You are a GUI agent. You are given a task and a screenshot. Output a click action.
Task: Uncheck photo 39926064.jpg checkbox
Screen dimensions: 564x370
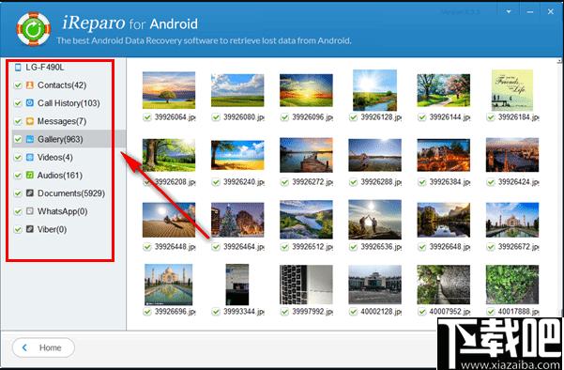(146, 117)
